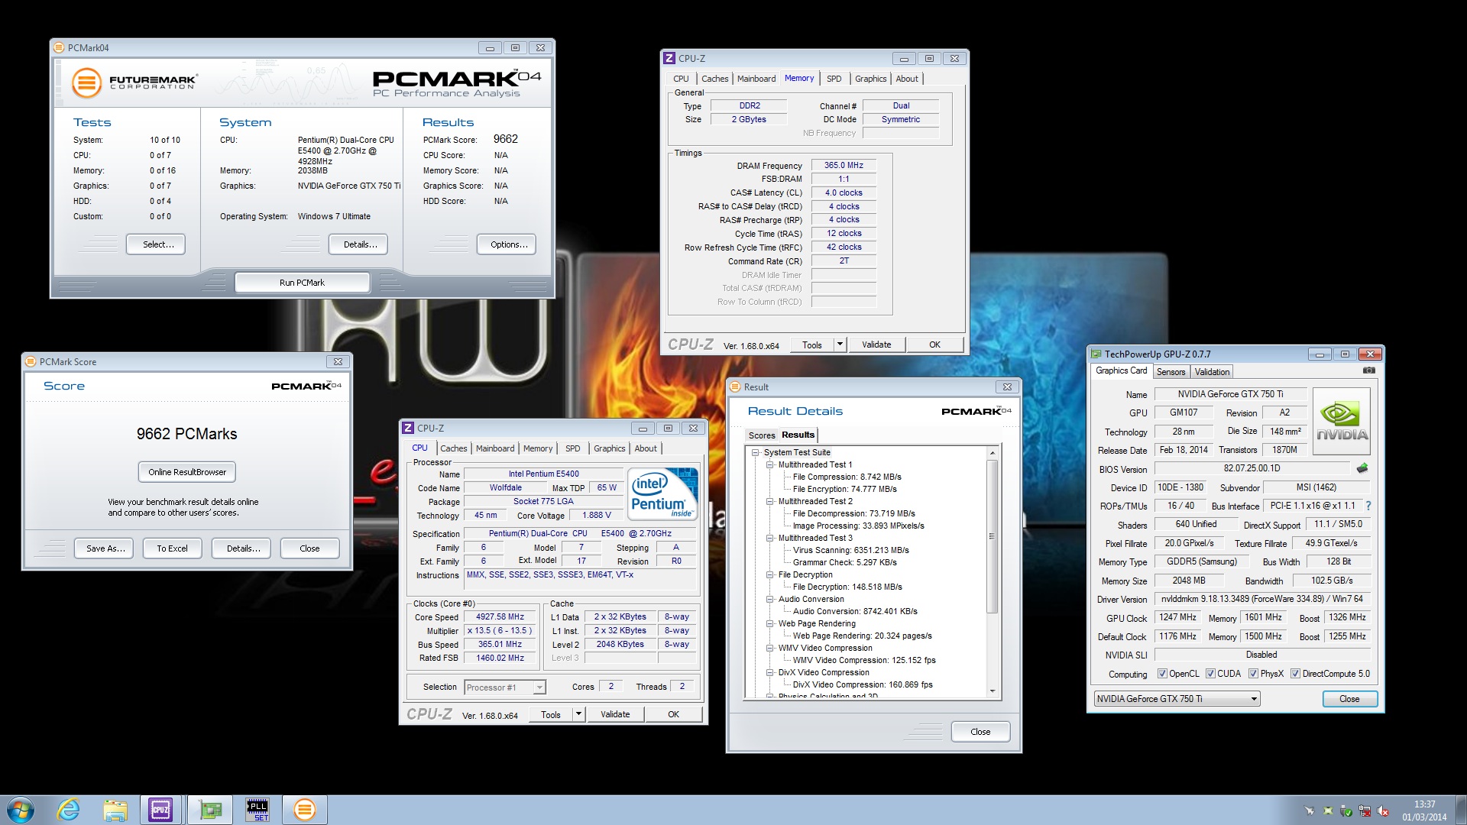The image size is (1467, 825).
Task: Collapse the File Decryption node
Action: [769, 574]
